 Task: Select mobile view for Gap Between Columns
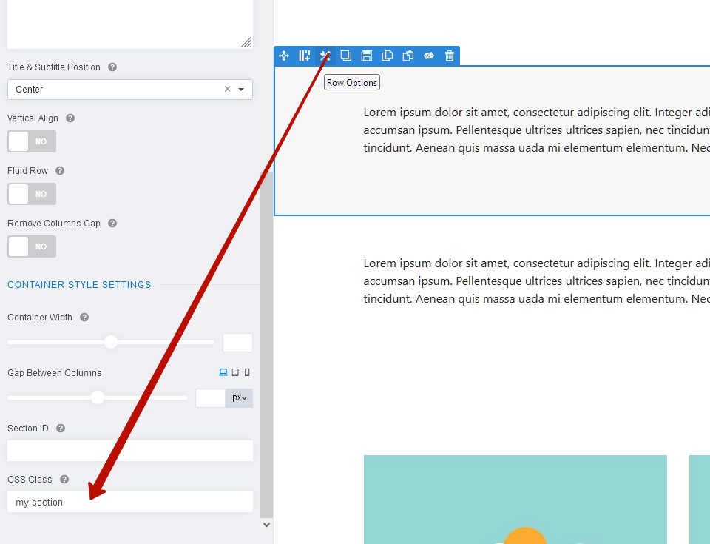pyautogui.click(x=246, y=372)
